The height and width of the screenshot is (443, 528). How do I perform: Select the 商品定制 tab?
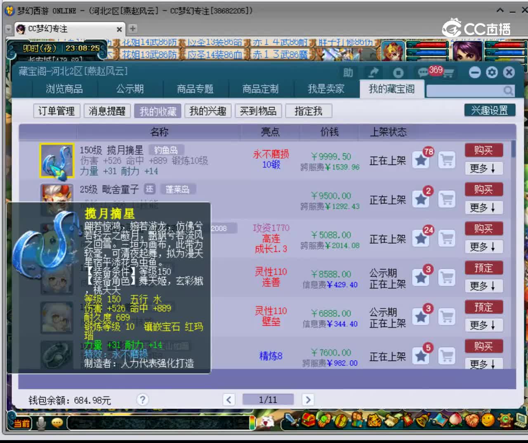pos(261,89)
